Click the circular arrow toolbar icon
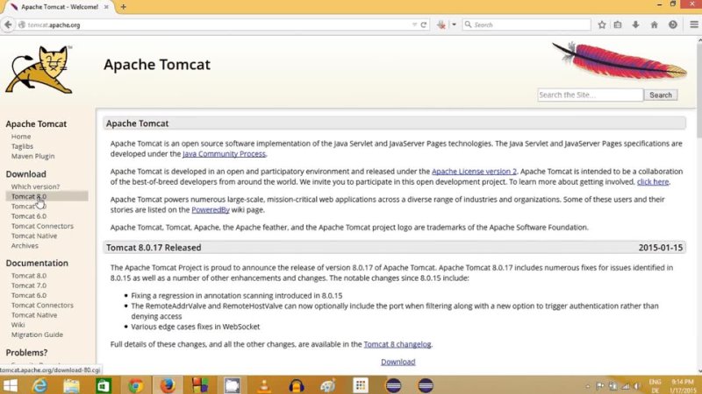 click(673, 25)
